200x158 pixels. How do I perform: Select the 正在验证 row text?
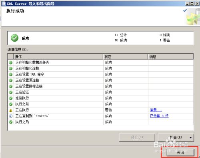(x=22, y=92)
